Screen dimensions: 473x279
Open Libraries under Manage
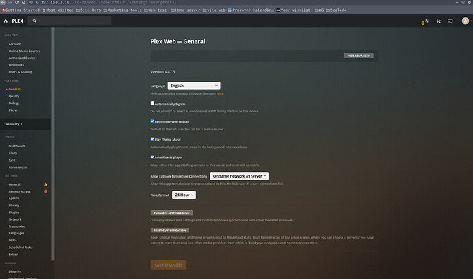[15, 271]
